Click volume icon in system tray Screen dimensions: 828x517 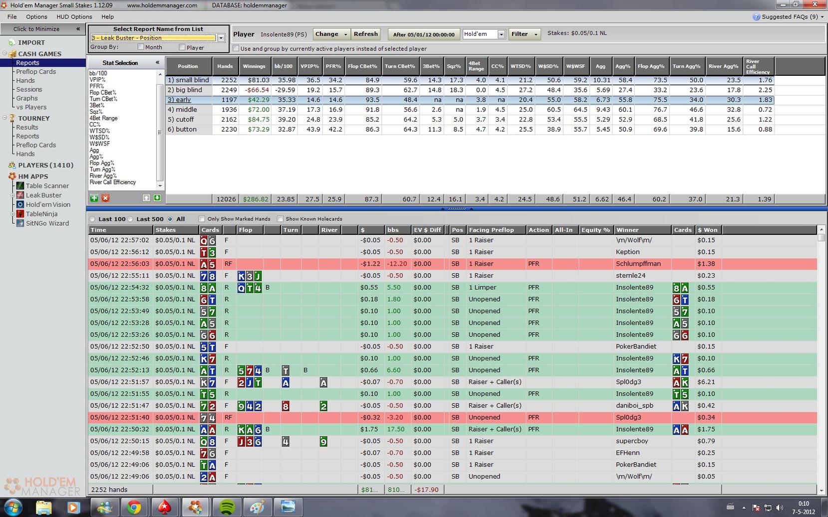[x=780, y=508]
